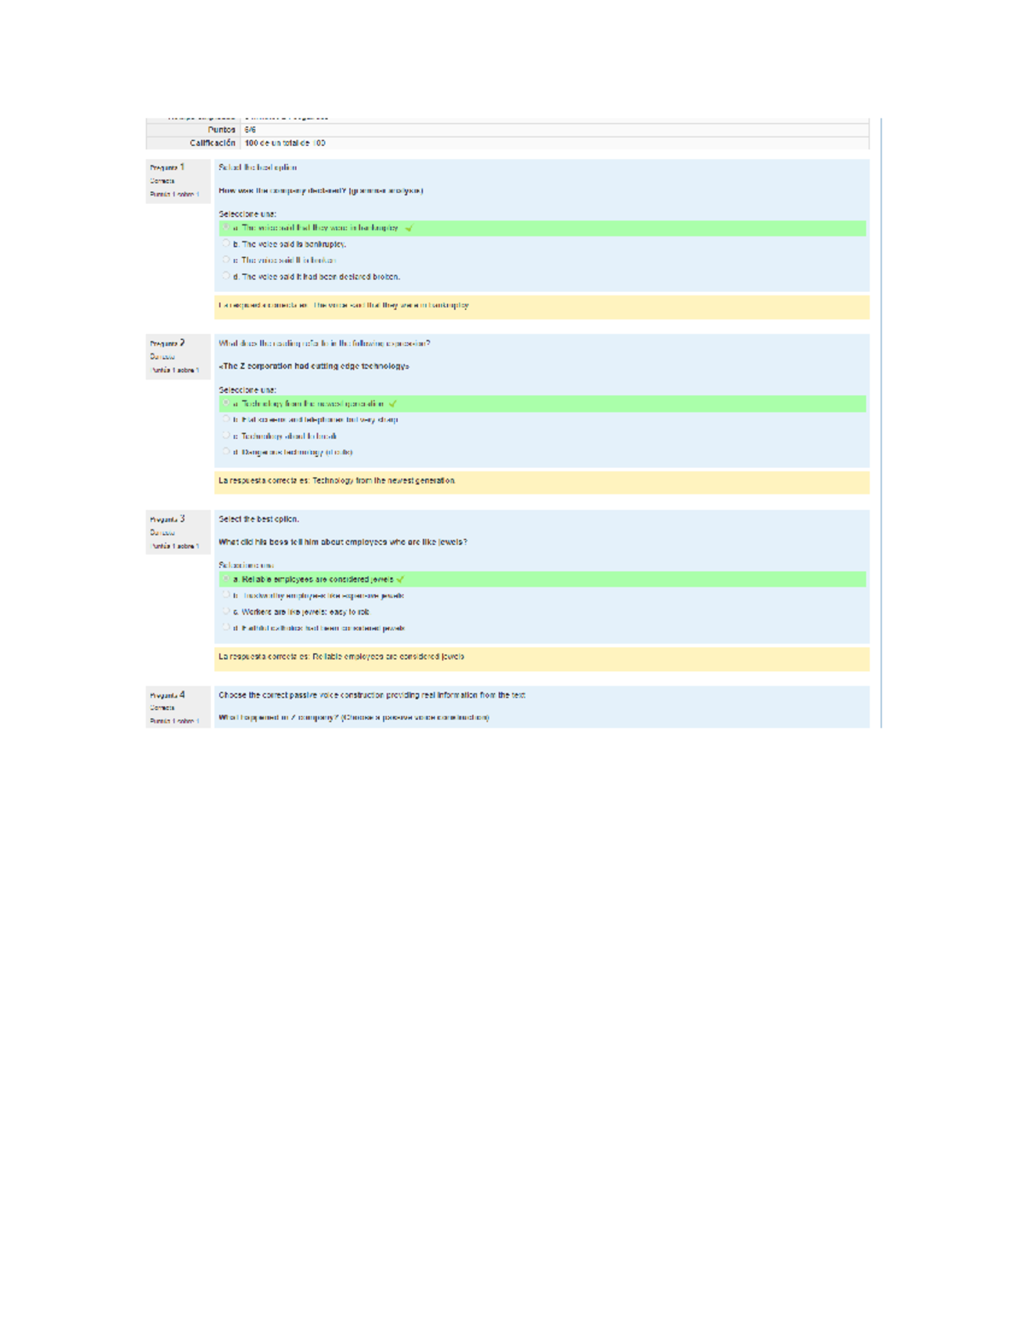
Task: Click the green checkmark on Pregunta 1 correct answer
Action: pyautogui.click(x=409, y=227)
